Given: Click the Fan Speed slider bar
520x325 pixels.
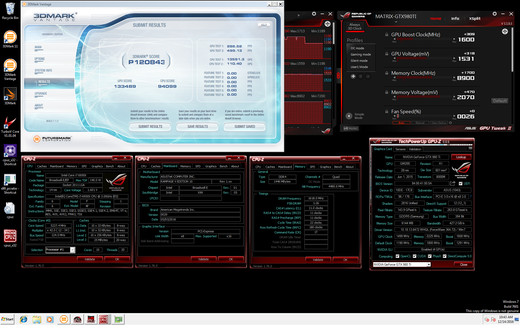Looking at the screenshot, I should [424, 116].
